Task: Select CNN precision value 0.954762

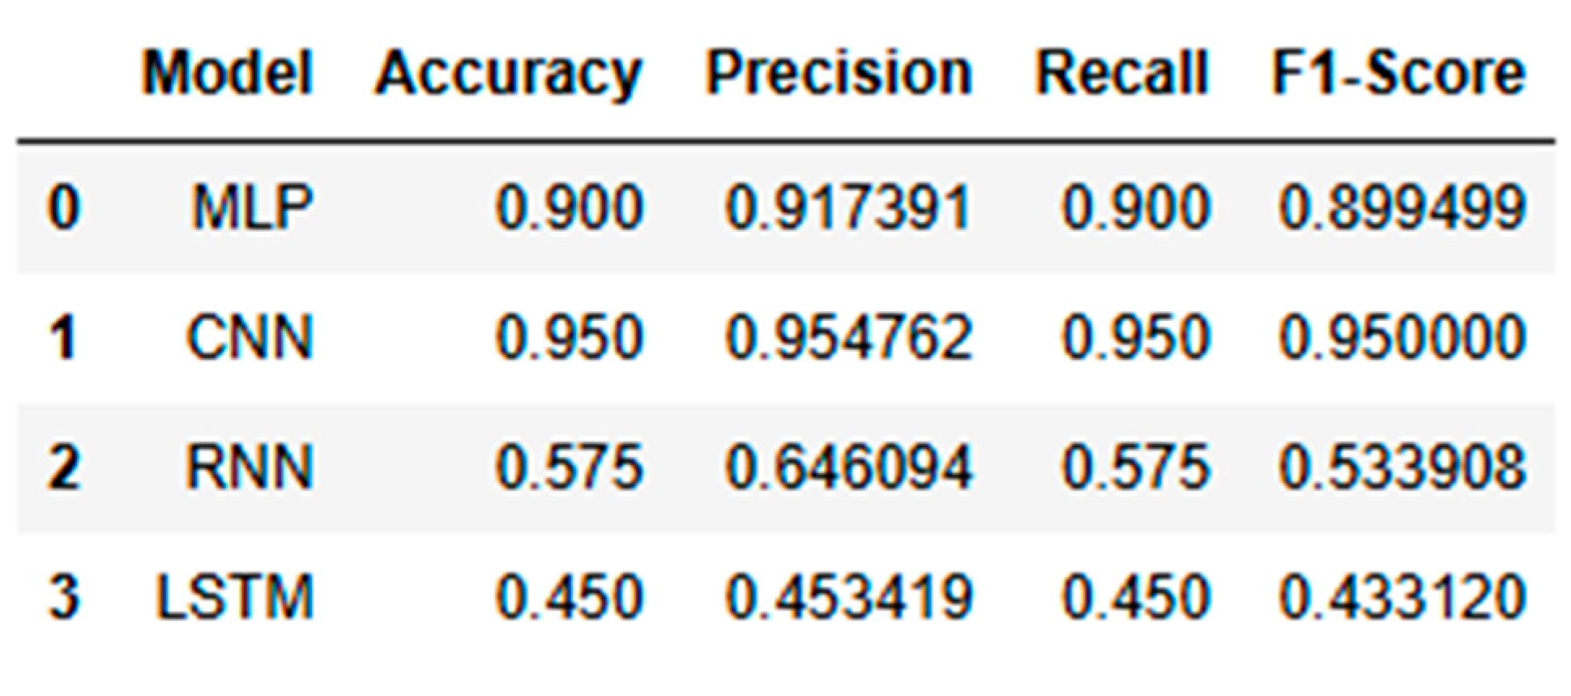Action: [x=848, y=337]
